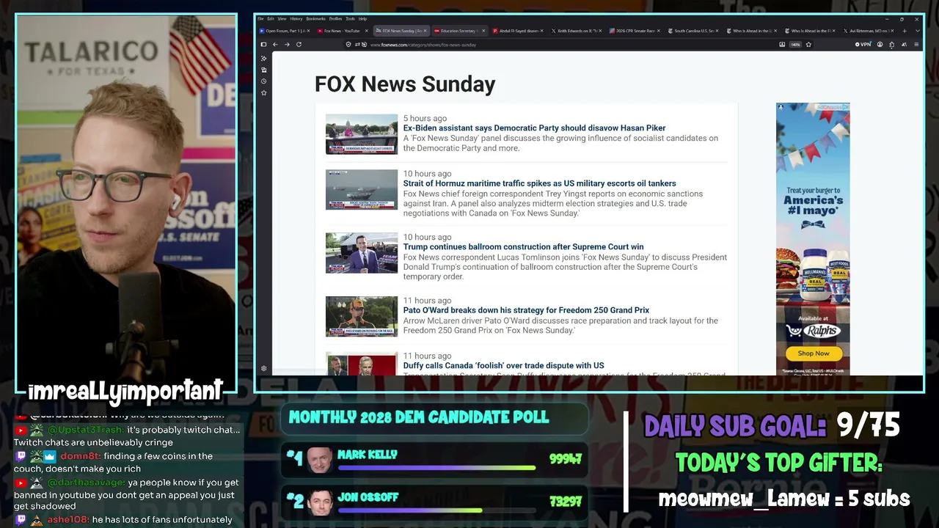Image resolution: width=939 pixels, height=528 pixels.
Task: Switch to the Keith Edwards on X tab
Action: [x=576, y=31]
